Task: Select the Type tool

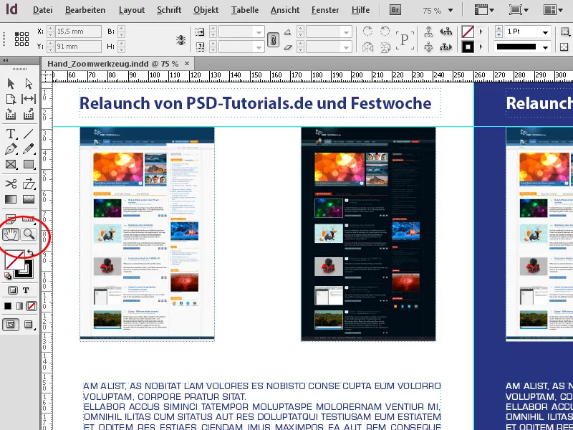Action: tap(11, 134)
